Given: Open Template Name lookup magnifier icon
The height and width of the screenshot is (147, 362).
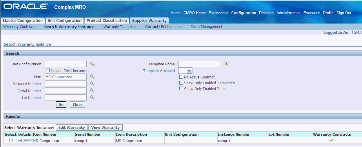Looking at the screenshot, I should 226,64.
